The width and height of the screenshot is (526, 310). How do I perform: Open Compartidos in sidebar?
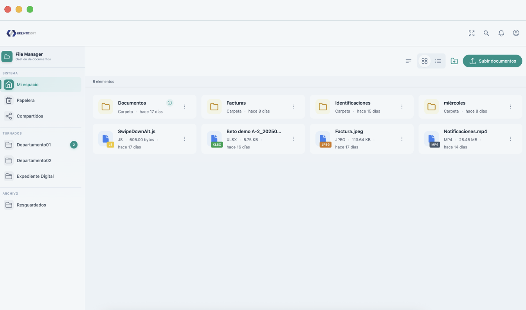(30, 116)
